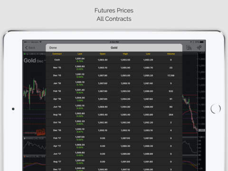The width and height of the screenshot is (228, 171).
Task: Select the Cash contract row
Action: [114, 60]
